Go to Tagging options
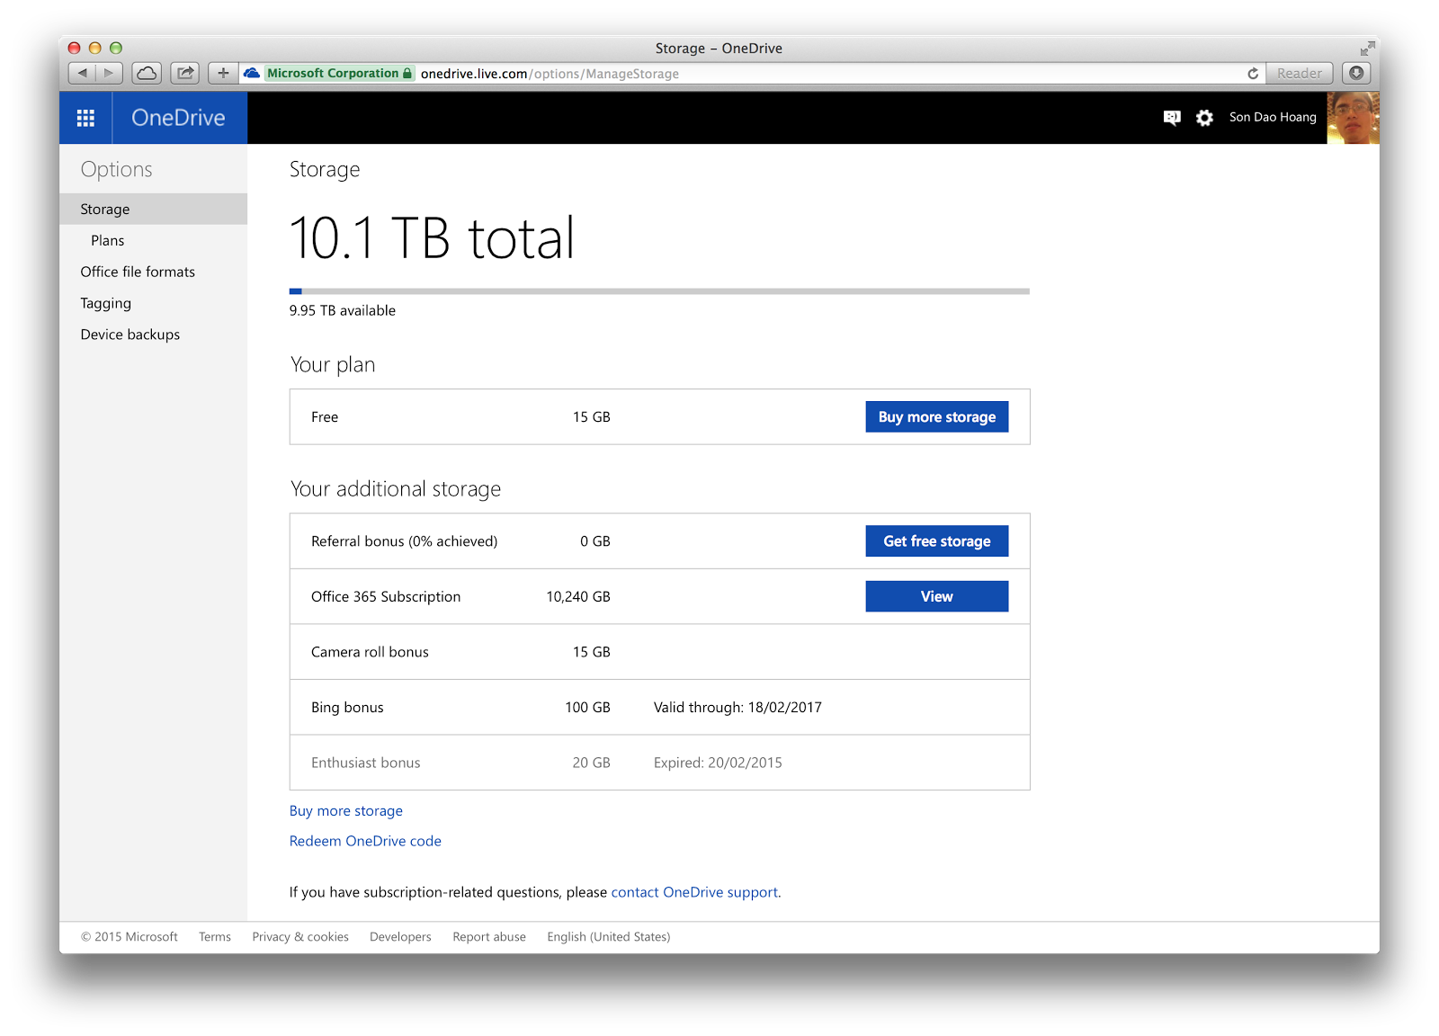The height and width of the screenshot is (1036, 1439). (105, 303)
